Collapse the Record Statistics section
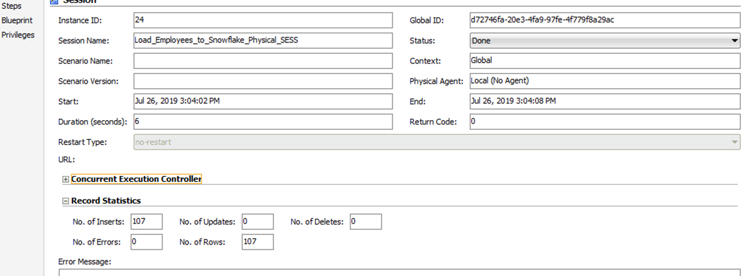Viewport: 745px width, 276px height. pos(66,201)
